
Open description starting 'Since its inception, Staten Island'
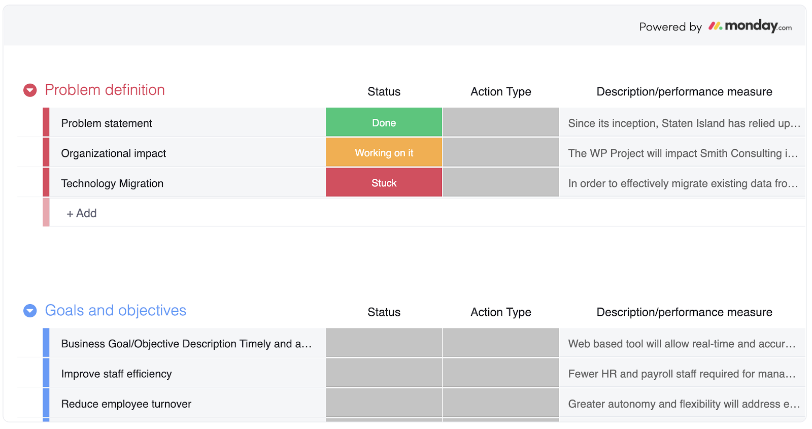pos(684,123)
